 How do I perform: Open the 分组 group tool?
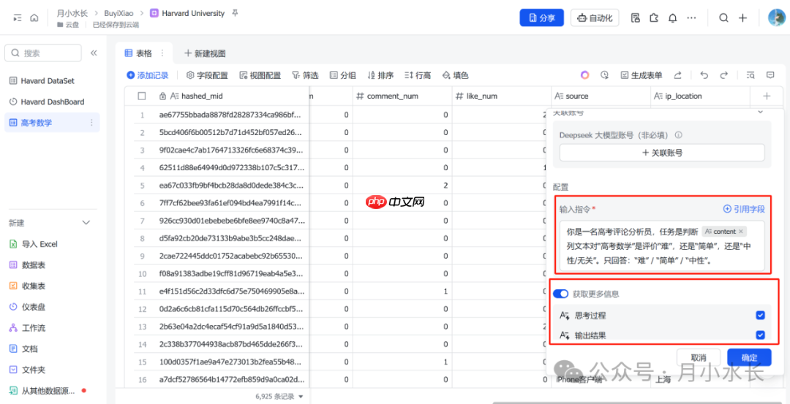click(342, 75)
